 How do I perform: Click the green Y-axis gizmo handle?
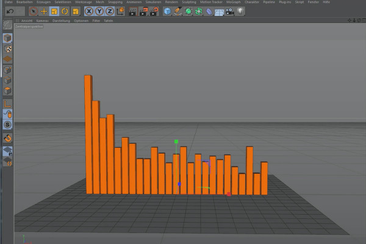(x=176, y=142)
